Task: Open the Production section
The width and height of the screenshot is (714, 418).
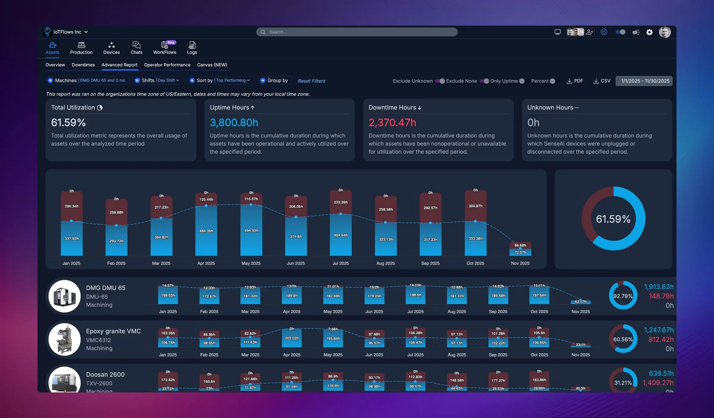Action: point(81,48)
